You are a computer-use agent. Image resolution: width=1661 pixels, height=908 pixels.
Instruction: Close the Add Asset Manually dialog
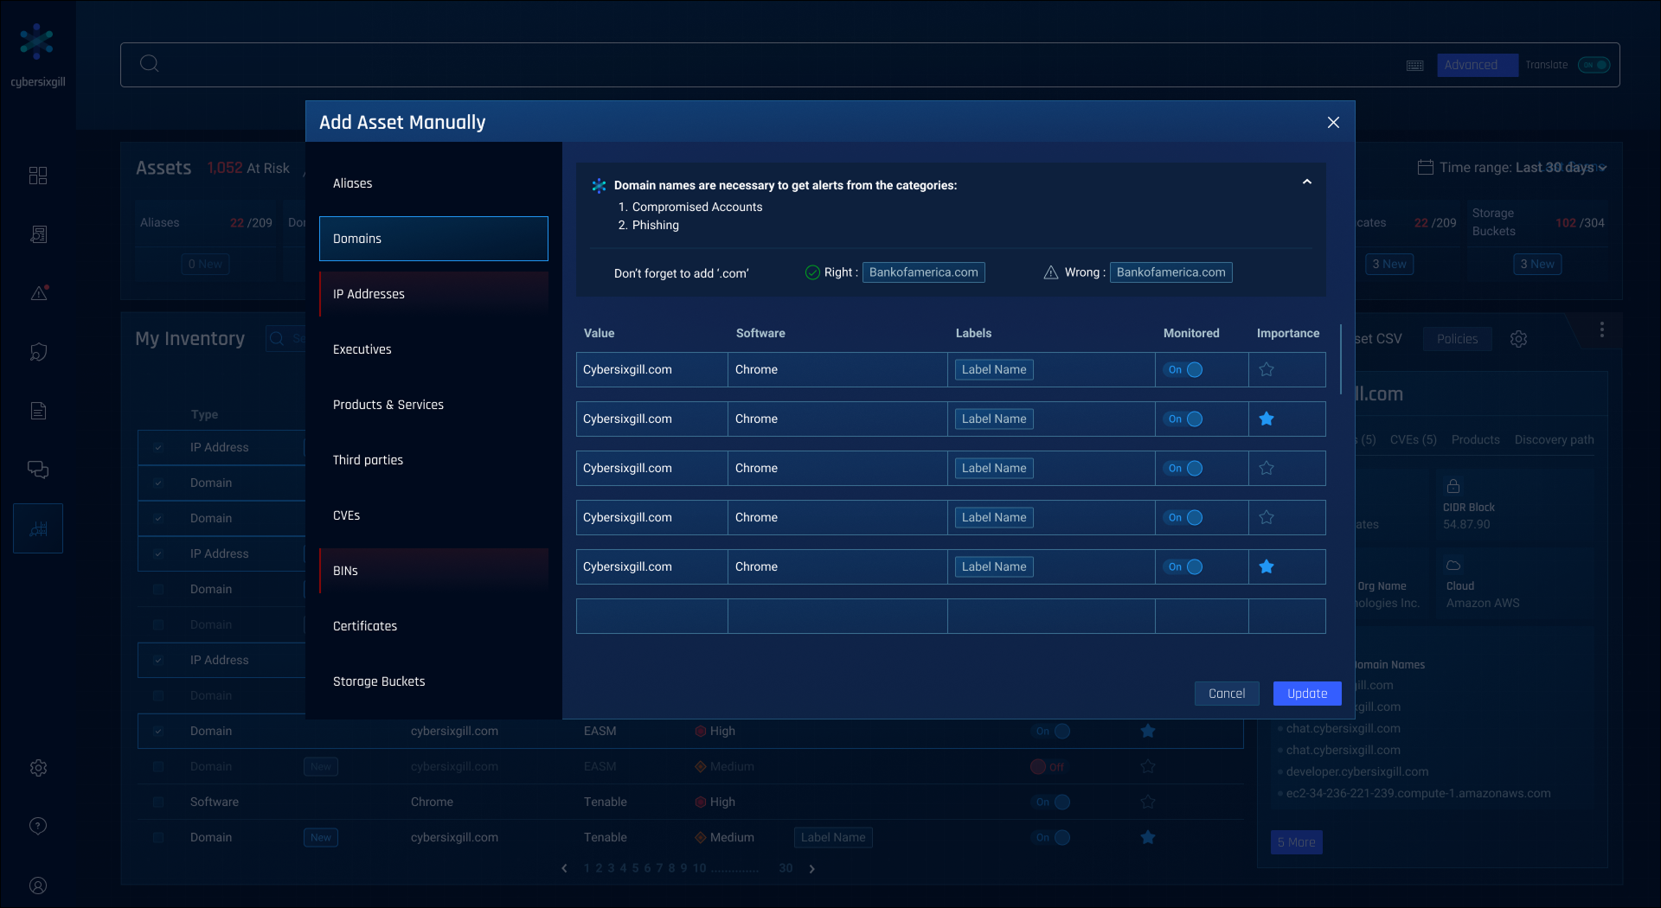pos(1333,123)
